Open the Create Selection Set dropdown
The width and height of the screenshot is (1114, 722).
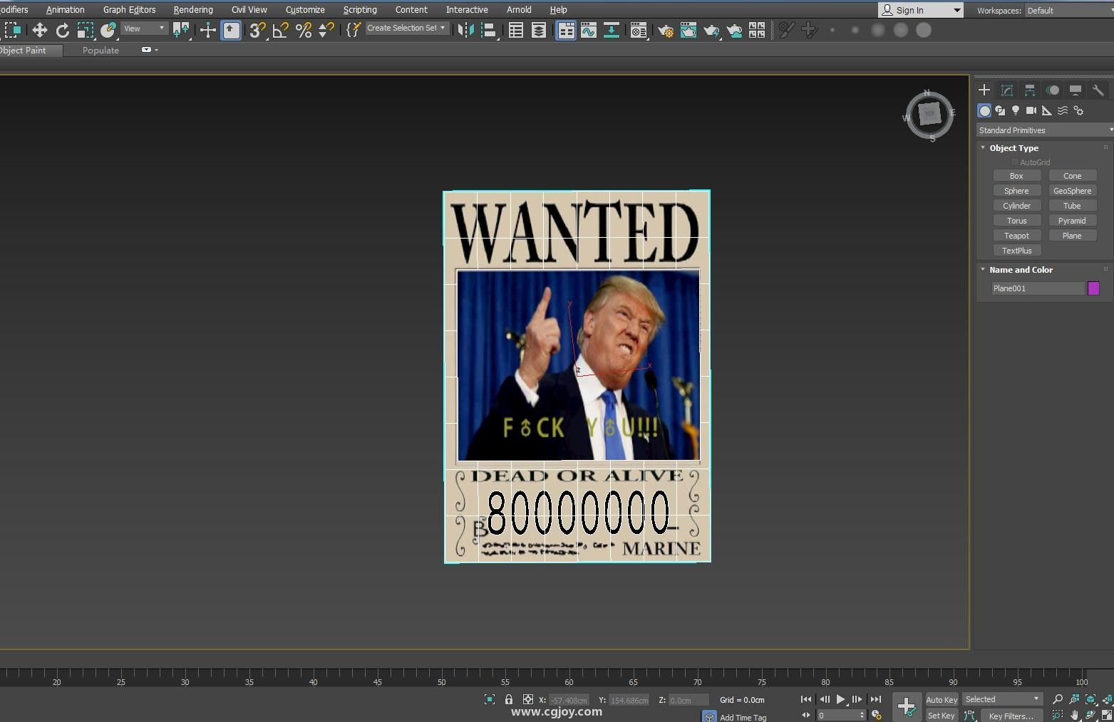pos(406,28)
